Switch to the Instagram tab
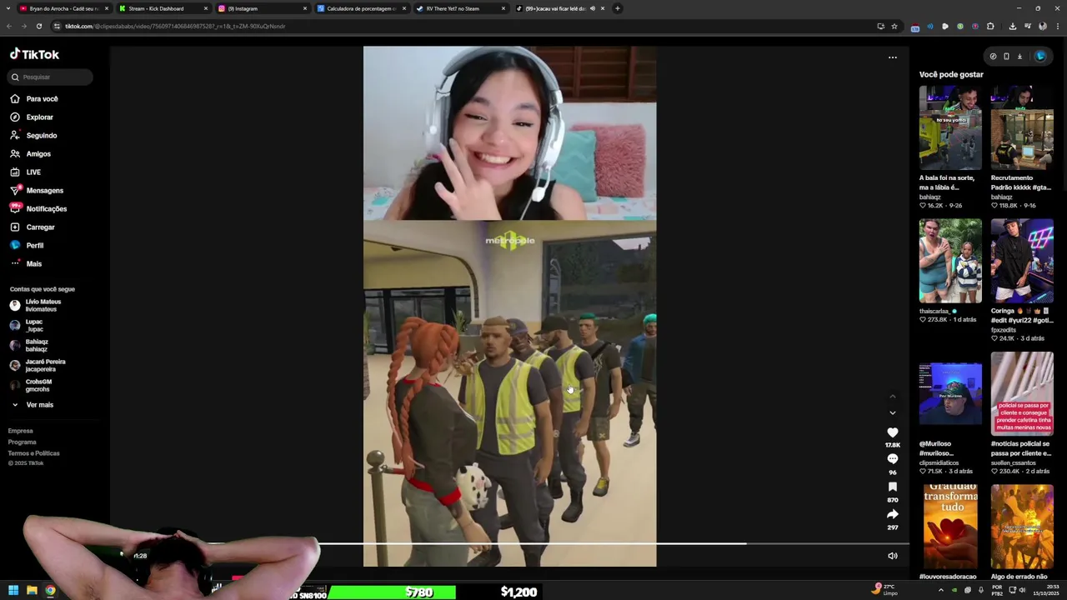 click(262, 8)
